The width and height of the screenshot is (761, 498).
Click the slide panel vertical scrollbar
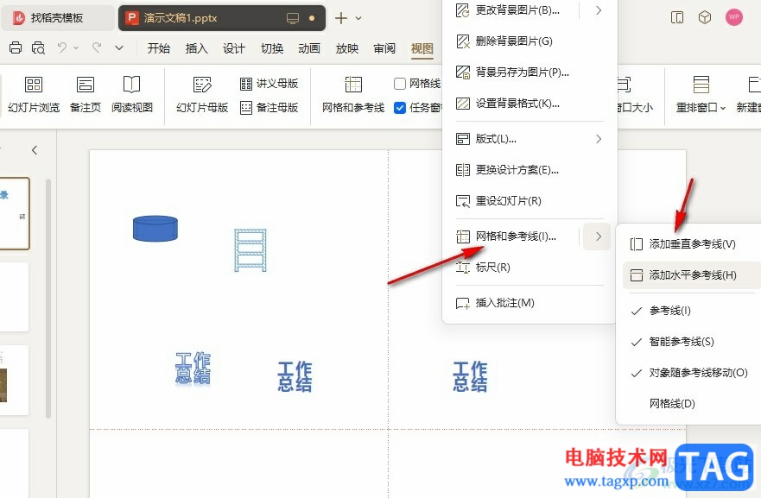coord(48,299)
